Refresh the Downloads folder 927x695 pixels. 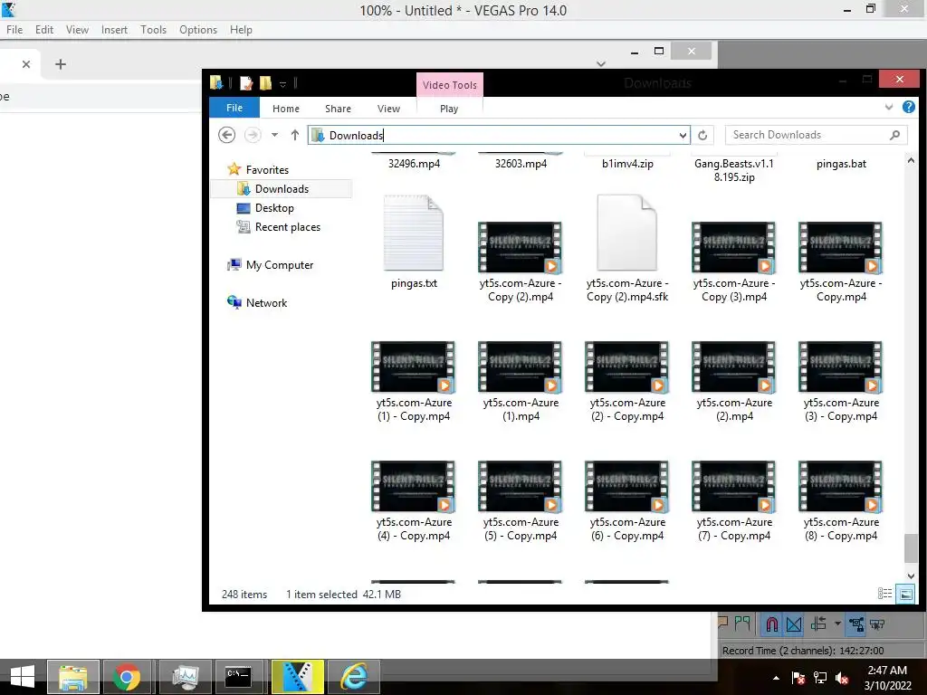click(x=702, y=136)
